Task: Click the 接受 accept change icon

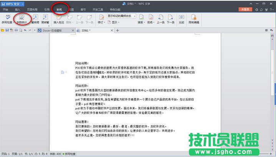Action: pos(141,17)
